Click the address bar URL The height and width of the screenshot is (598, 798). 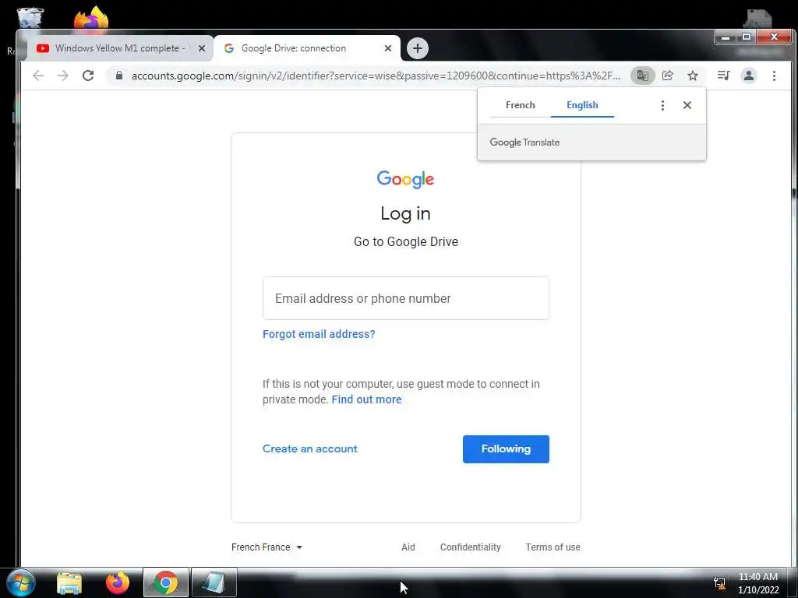coord(376,76)
